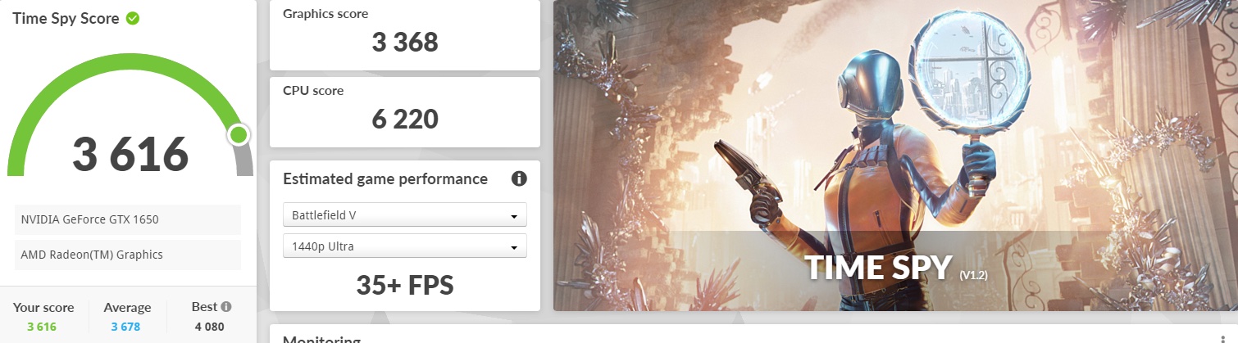Click the info icon beside Best score

pyautogui.click(x=226, y=307)
